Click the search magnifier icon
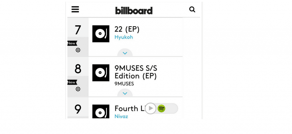This screenshot has width=292, height=134. (x=192, y=9)
